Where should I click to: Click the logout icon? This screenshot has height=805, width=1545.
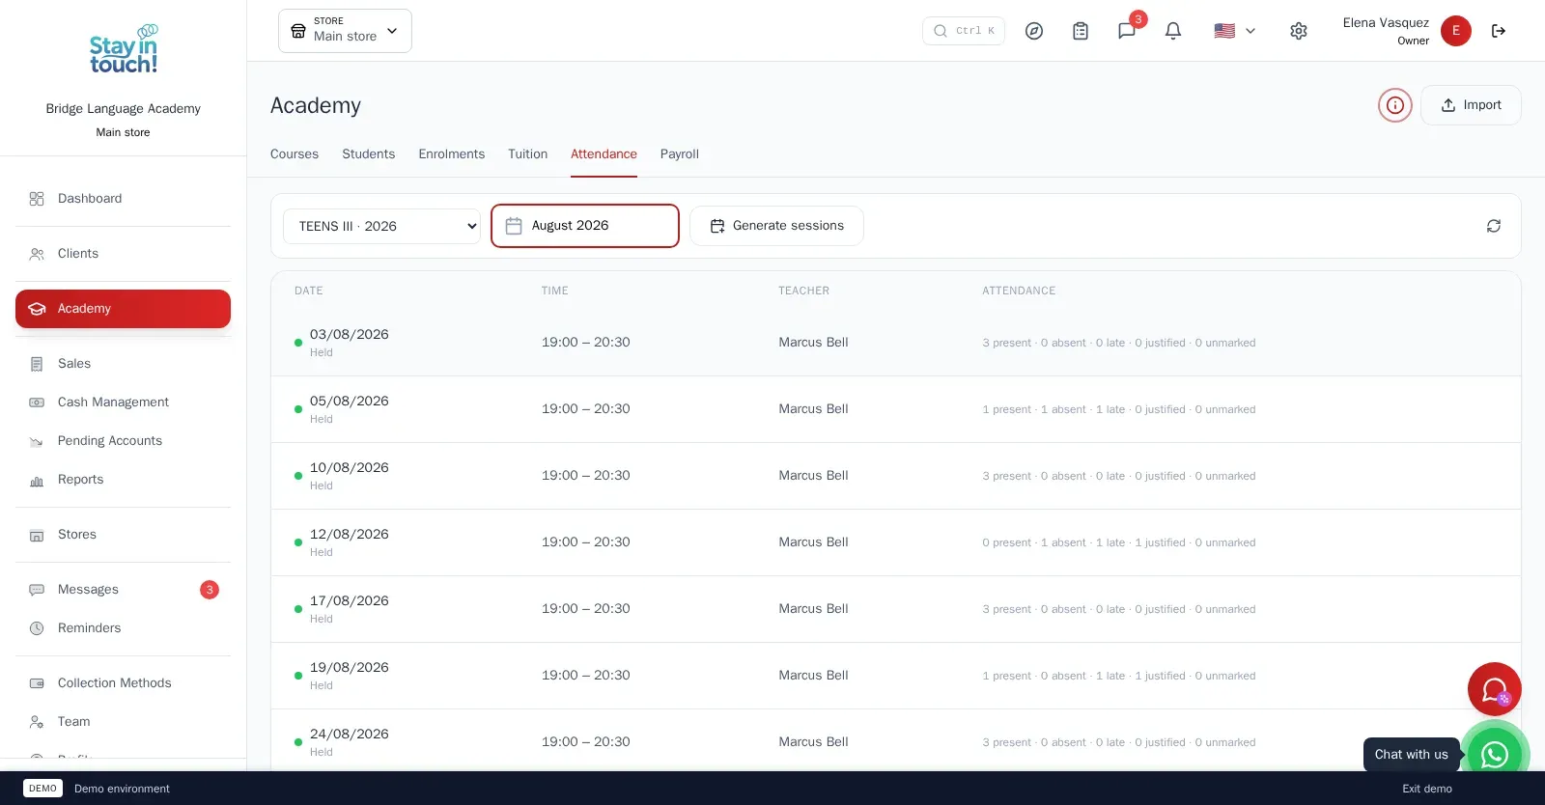point(1499,31)
